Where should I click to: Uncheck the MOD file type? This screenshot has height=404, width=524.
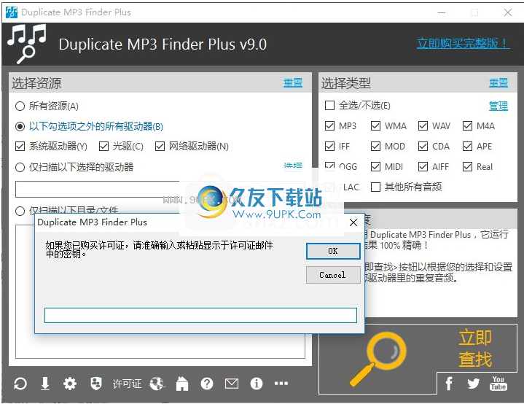coord(375,147)
